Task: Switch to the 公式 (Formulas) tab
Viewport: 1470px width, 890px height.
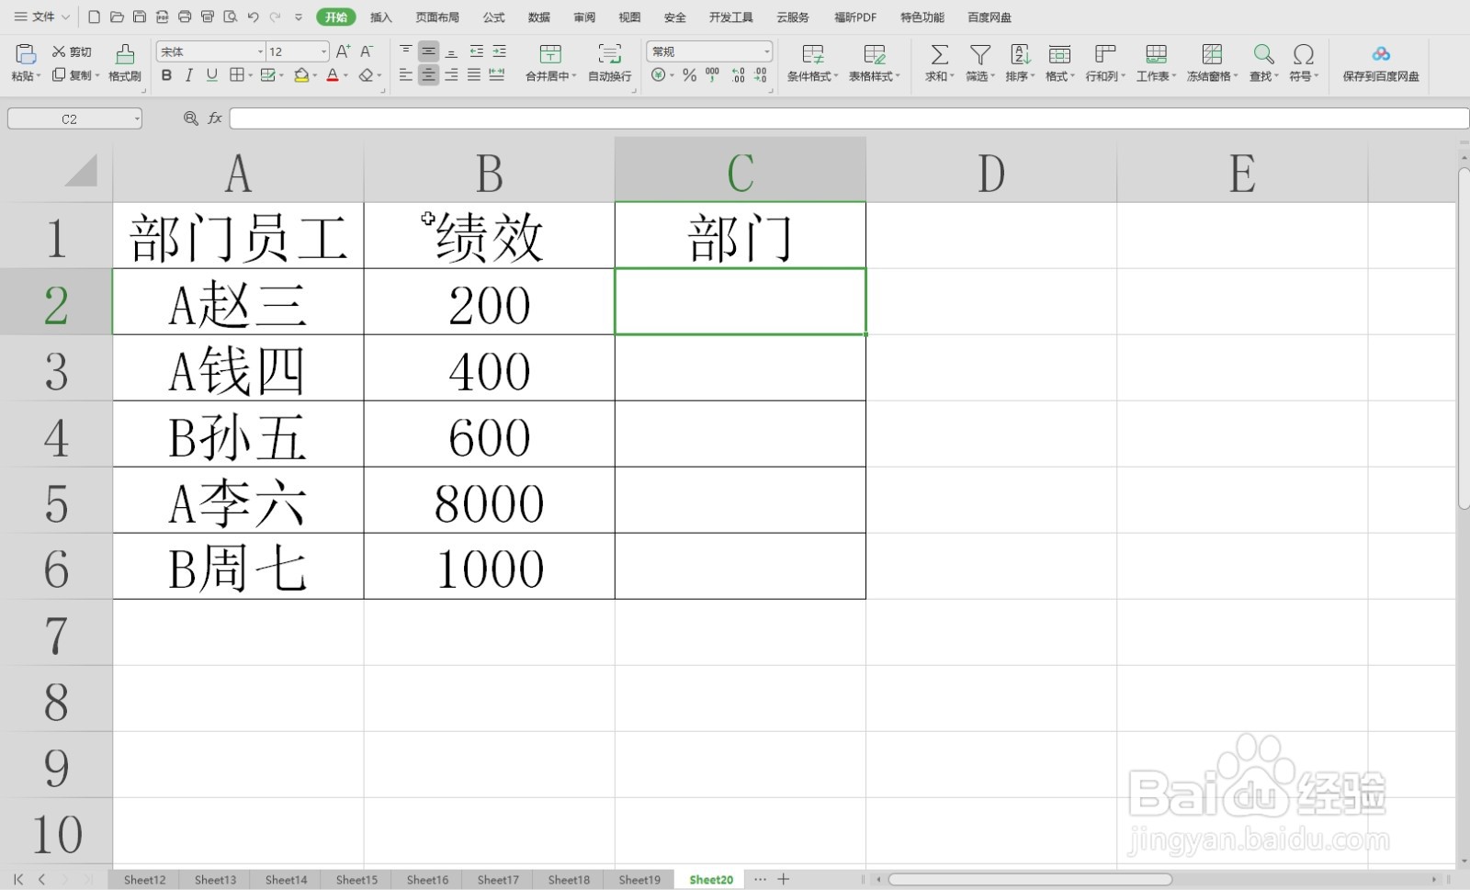Action: [493, 17]
